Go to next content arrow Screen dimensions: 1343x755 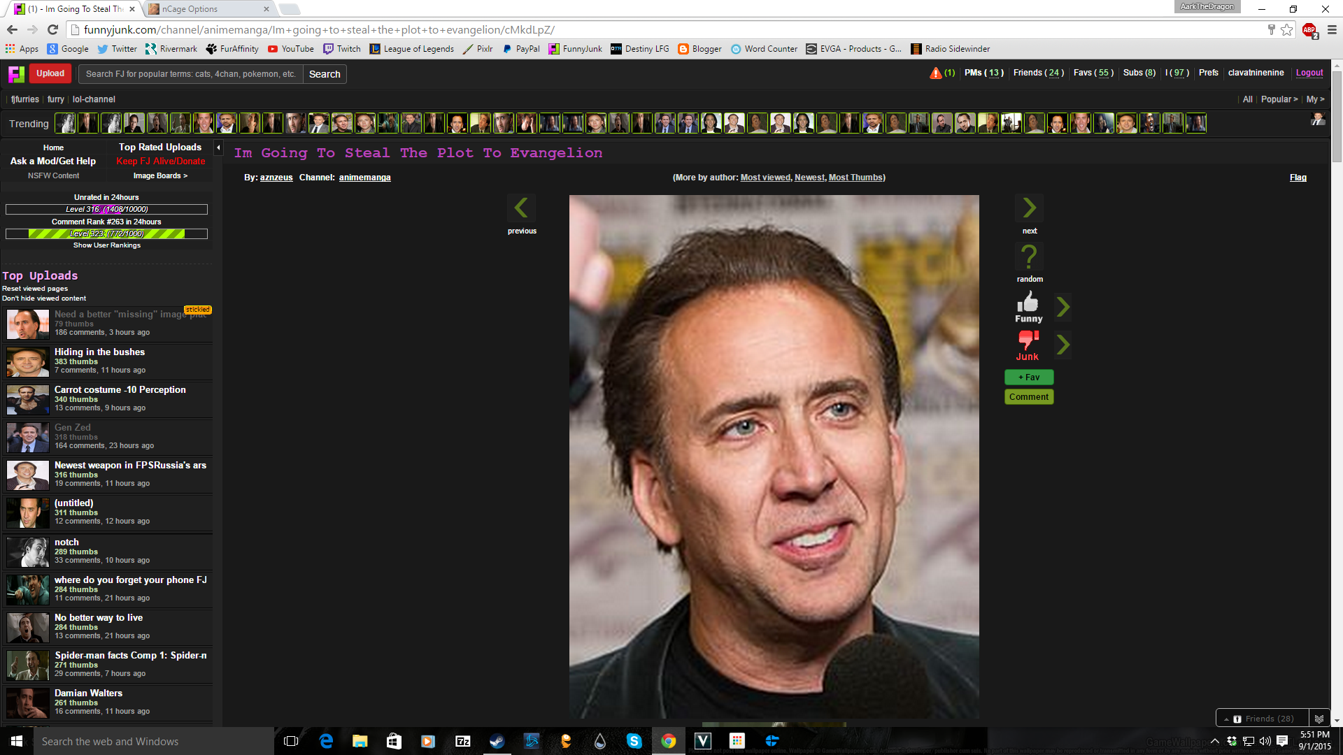[1030, 208]
